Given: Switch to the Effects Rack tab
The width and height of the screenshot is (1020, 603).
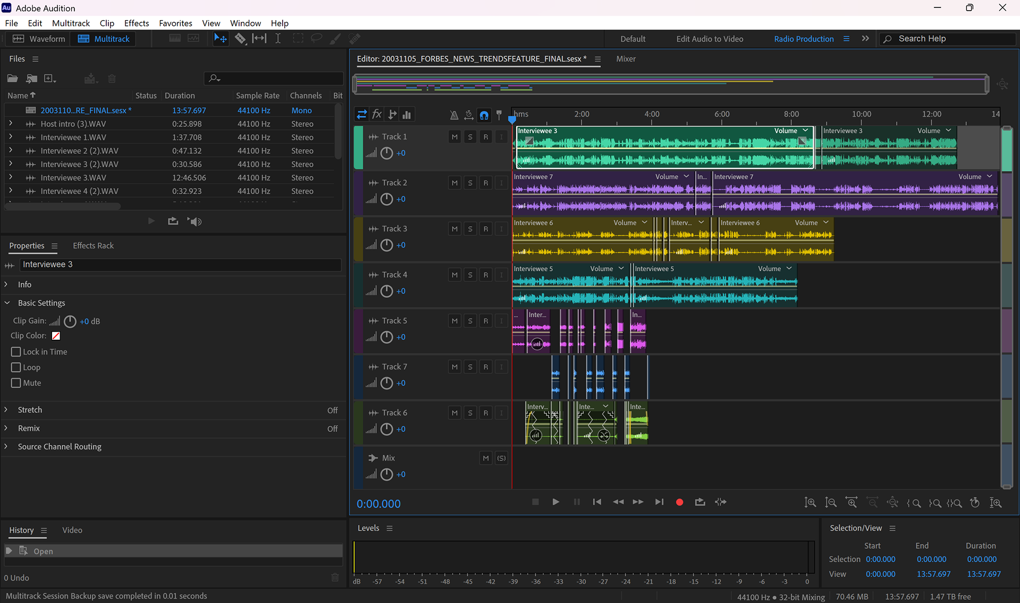Looking at the screenshot, I should click(93, 246).
